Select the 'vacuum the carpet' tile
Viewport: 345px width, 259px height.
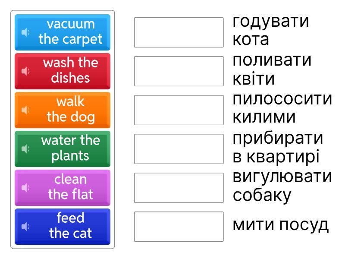tap(63, 32)
